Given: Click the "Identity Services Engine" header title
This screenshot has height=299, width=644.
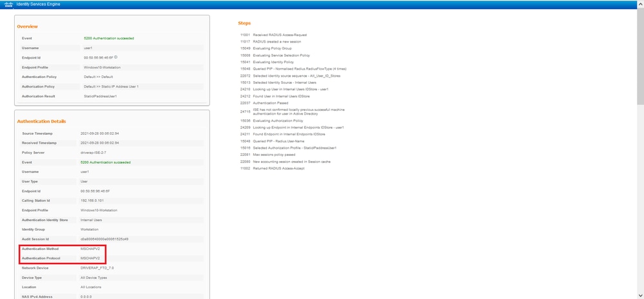Looking at the screenshot, I should click(39, 4).
